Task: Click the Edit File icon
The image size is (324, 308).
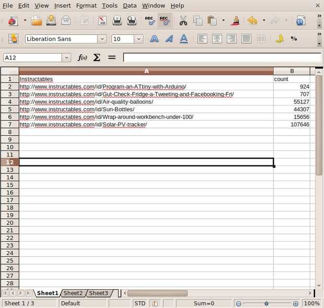Action: tap(84, 21)
